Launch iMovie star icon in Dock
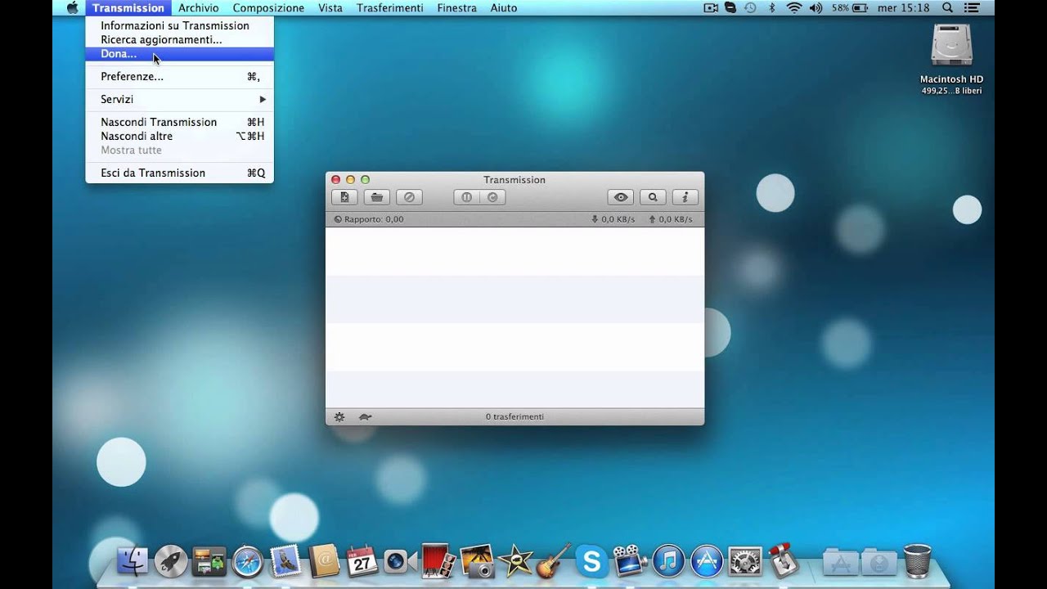This screenshot has width=1047, height=589. [515, 561]
